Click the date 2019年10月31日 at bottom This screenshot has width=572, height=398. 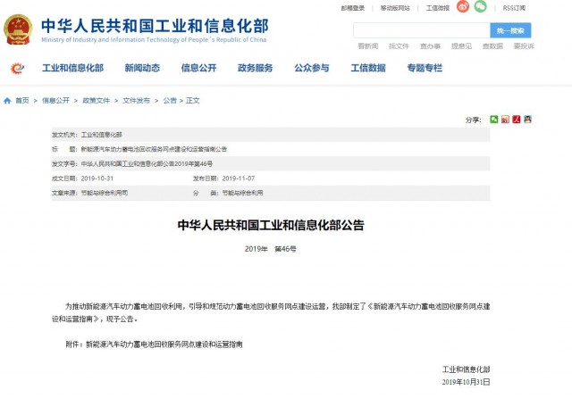point(466,382)
